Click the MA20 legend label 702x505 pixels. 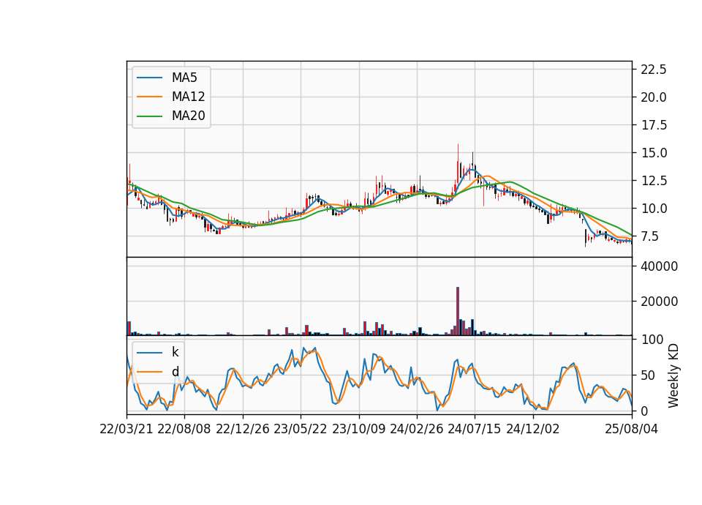pos(188,116)
